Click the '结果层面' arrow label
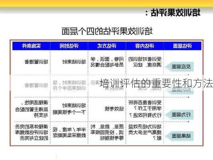 tap(179, 136)
